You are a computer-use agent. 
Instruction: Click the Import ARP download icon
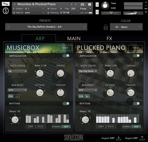(119, 138)
